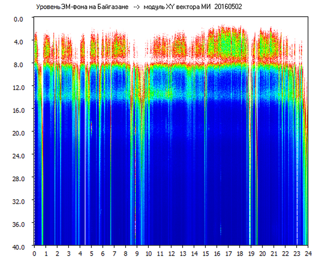Click the small red spot above hour 5 near level 19
319x262 pixels.
(91, 127)
